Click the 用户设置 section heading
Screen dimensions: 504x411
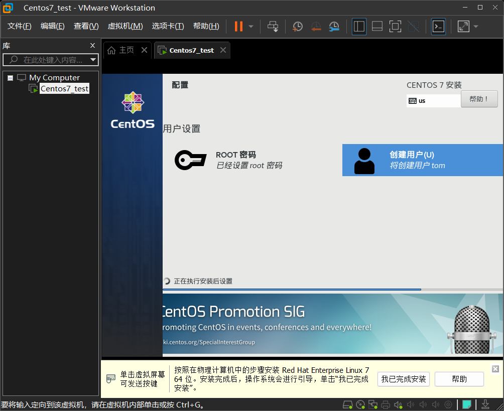[182, 129]
